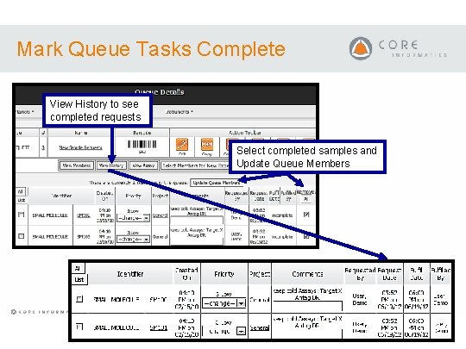Click the Comments input box in SP100 history row
Screen dimensions: 466x349
point(307,306)
